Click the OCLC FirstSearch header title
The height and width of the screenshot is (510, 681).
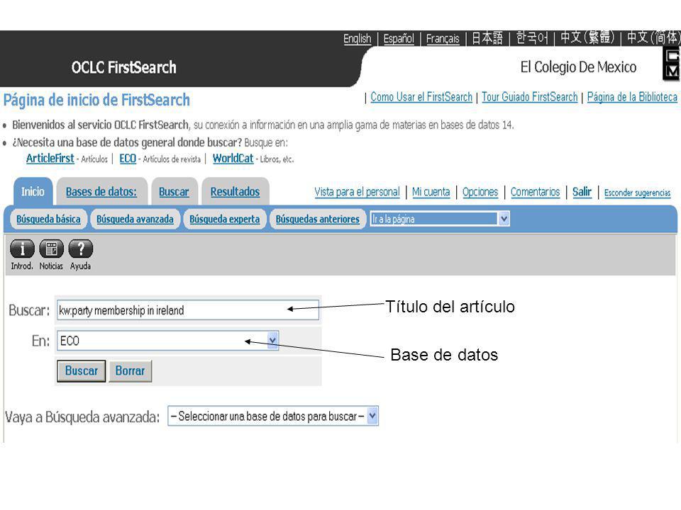pyautogui.click(x=123, y=67)
